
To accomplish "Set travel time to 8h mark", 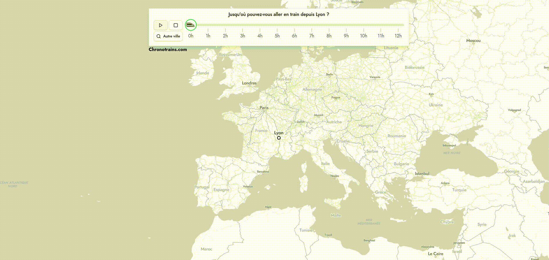I will (329, 36).
